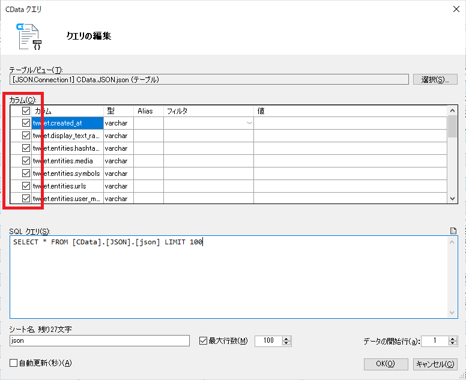Select the tweet.entities.media row name
The image size is (466, 380).
coord(67,161)
